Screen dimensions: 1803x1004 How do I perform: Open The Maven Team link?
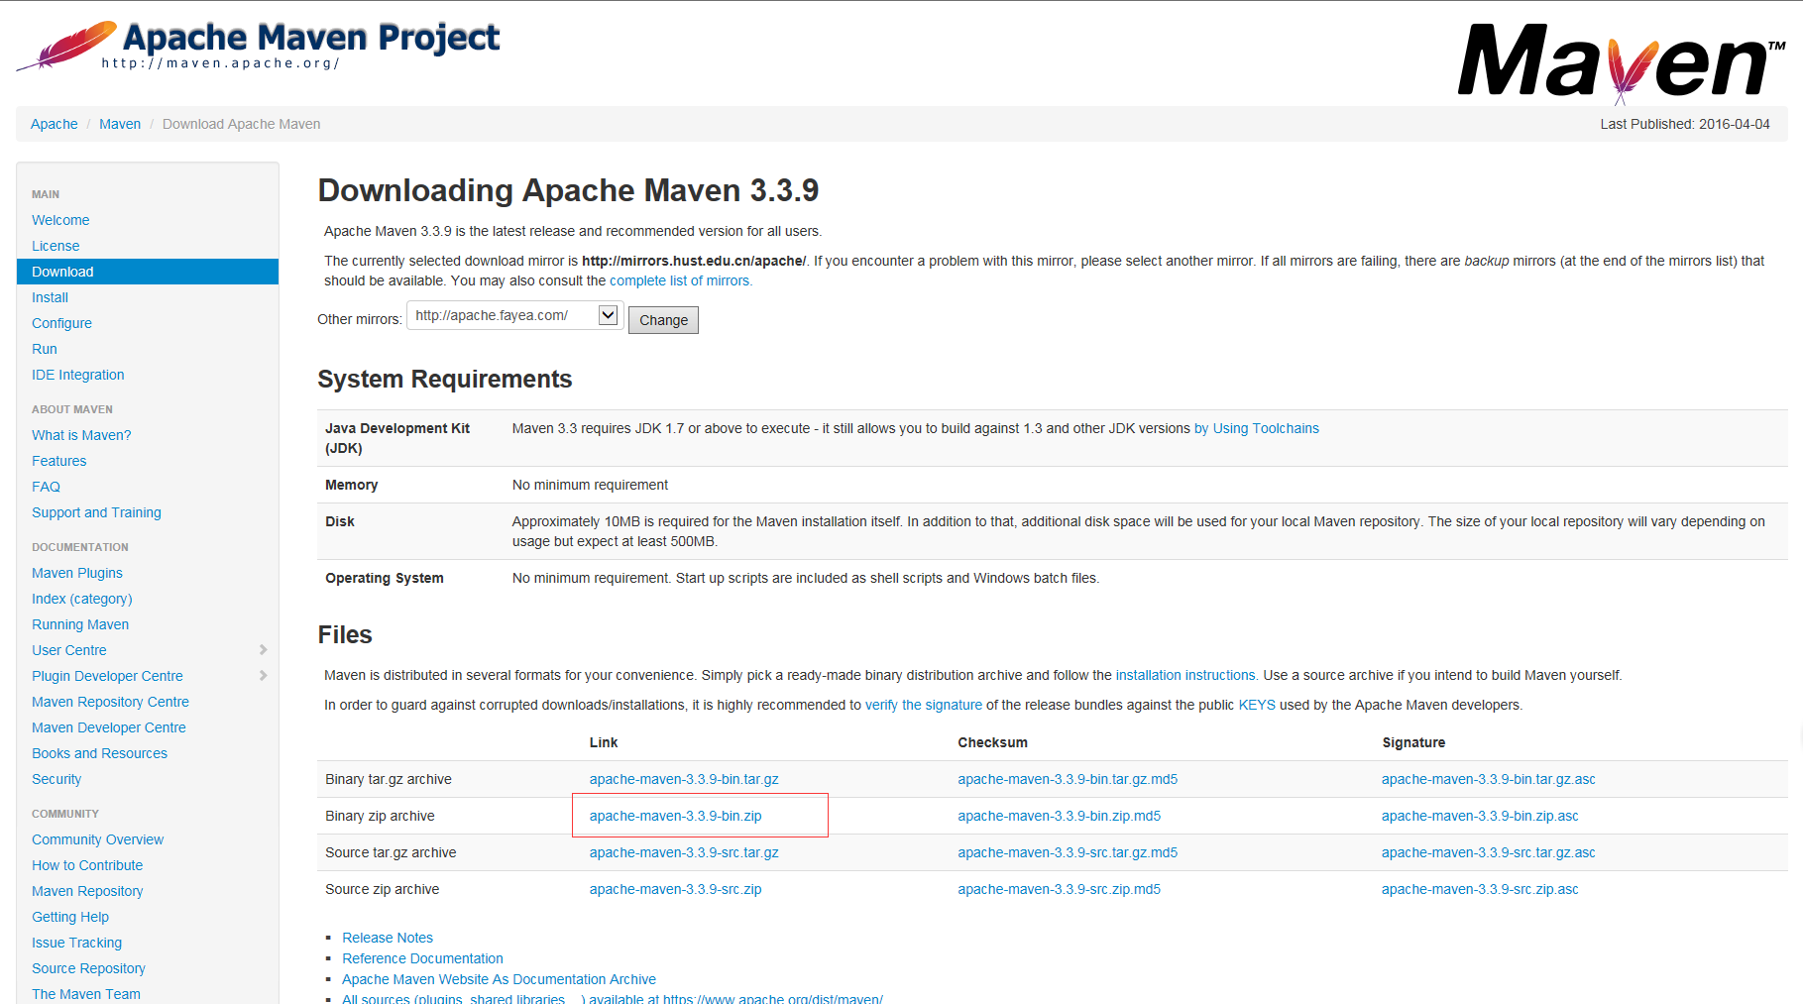click(x=86, y=994)
